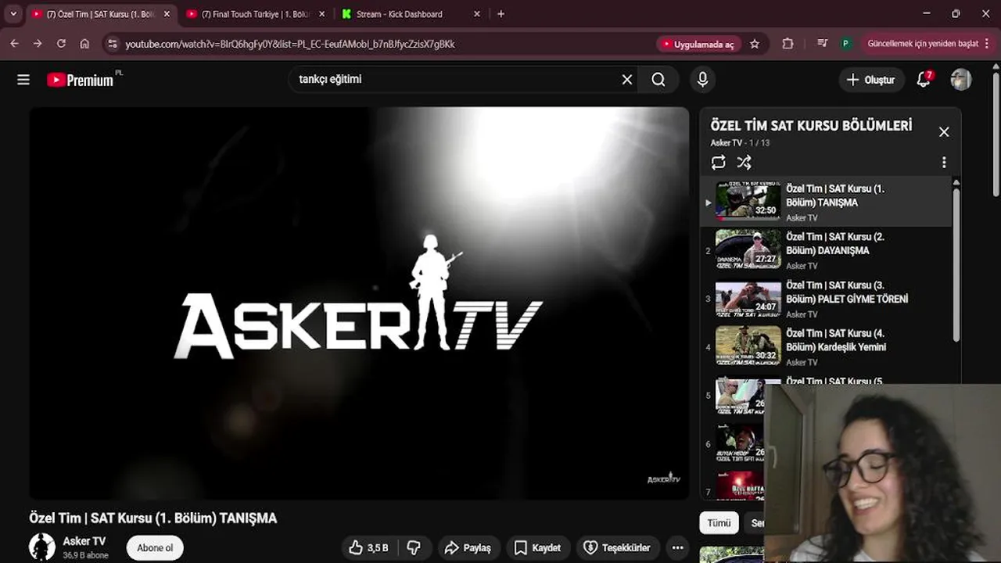Open Asker TV channel avatar

coord(42,547)
